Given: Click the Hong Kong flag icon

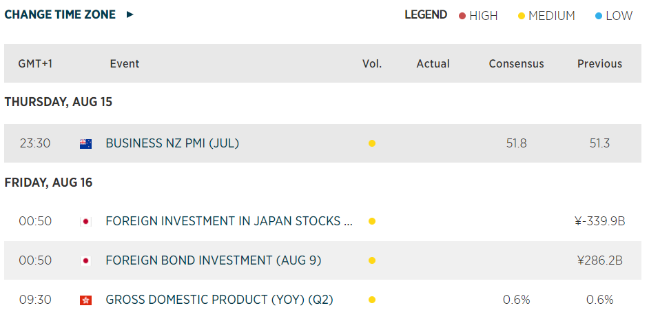Looking at the screenshot, I should click(x=86, y=300).
